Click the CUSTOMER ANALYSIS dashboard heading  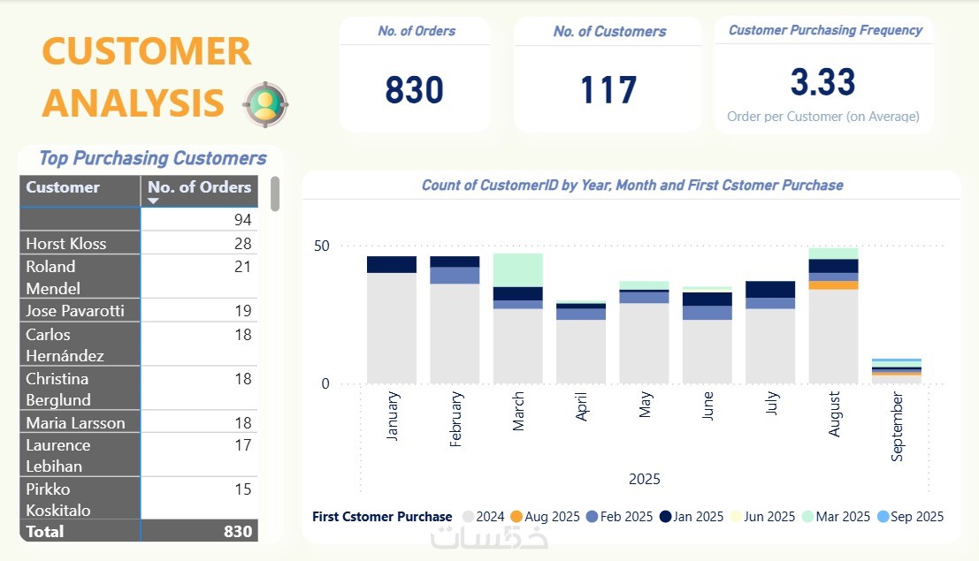[147, 78]
